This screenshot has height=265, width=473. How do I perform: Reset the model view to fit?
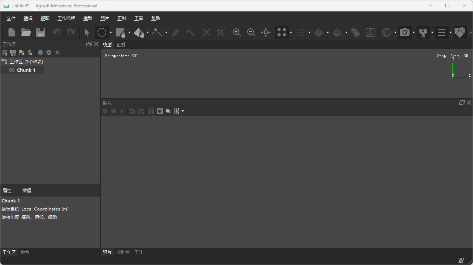266,32
